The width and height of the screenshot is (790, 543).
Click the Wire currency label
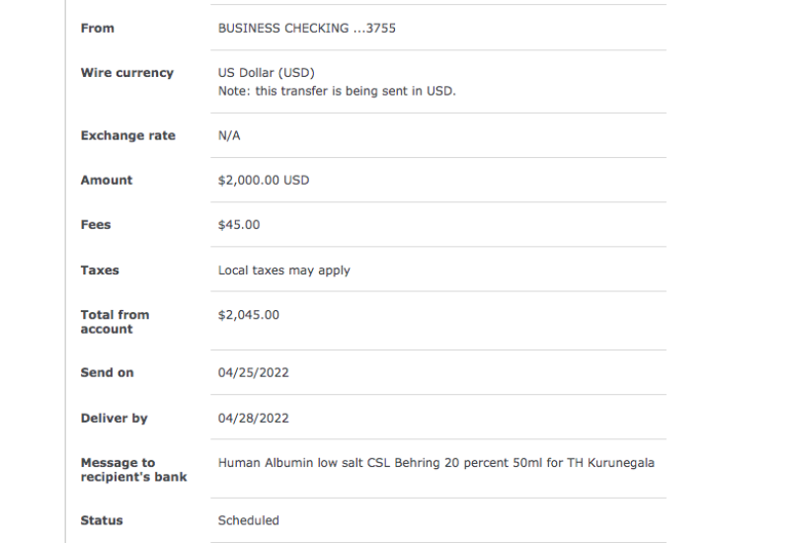[126, 73]
